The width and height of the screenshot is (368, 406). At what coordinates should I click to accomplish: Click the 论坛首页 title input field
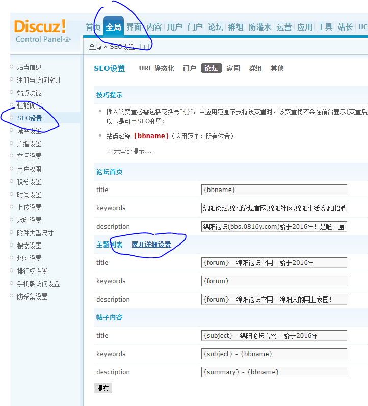click(x=274, y=190)
